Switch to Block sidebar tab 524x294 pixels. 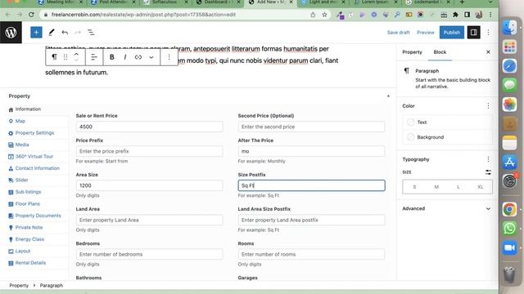(440, 52)
